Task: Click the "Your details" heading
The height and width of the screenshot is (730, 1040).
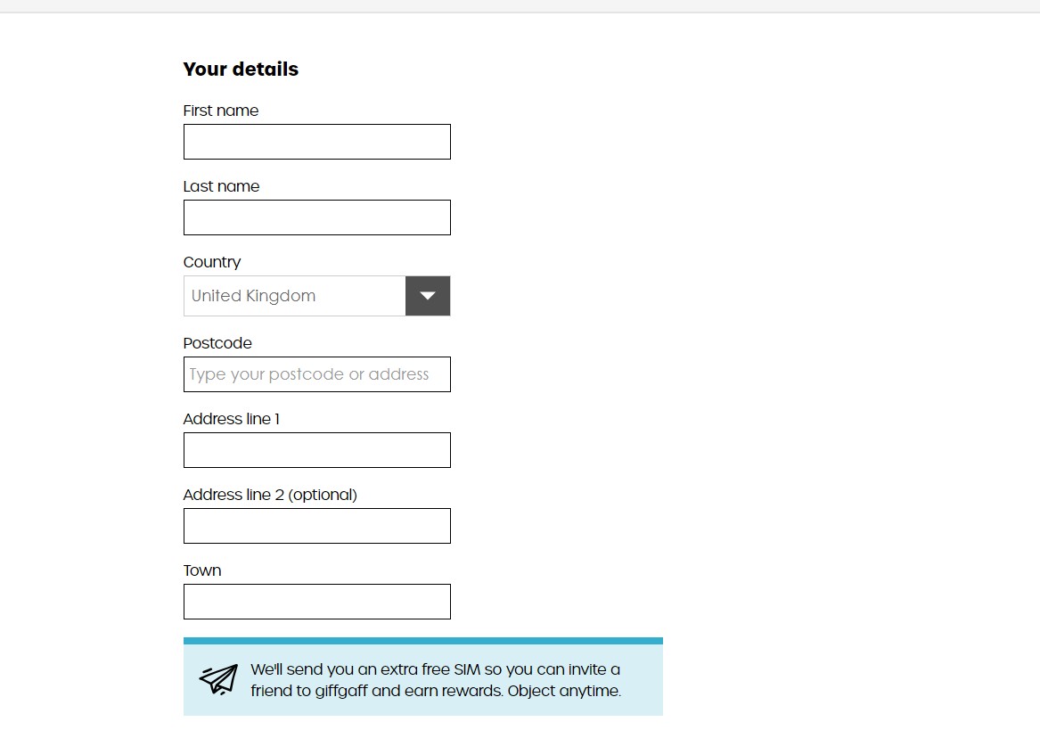Action: 241,69
